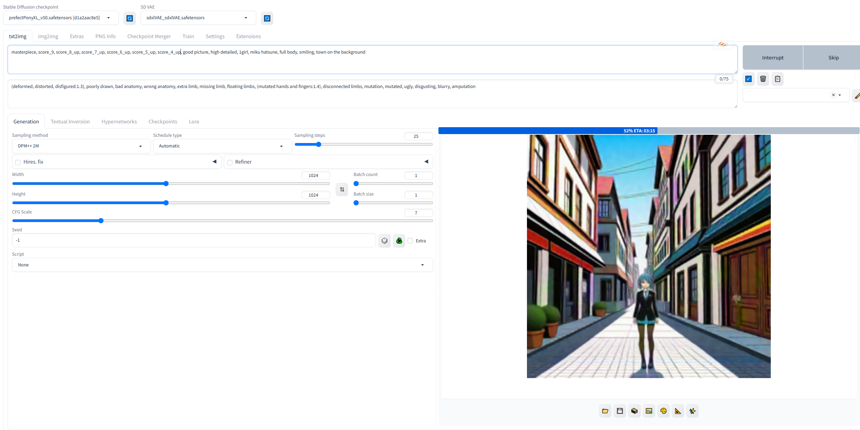Viewport: 860px width, 430px height.
Task: Save the image with floppy disk icon
Action: (x=620, y=411)
